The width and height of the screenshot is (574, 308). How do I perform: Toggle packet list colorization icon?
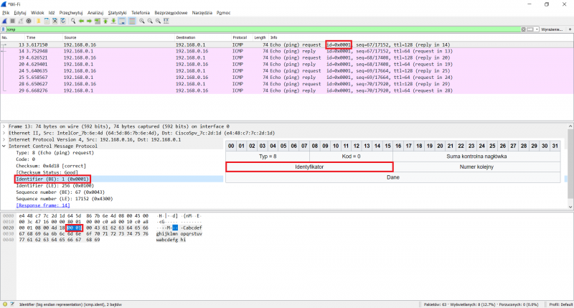pyautogui.click(x=133, y=21)
